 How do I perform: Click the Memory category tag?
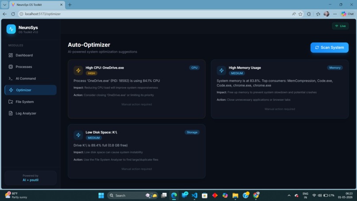[335, 68]
